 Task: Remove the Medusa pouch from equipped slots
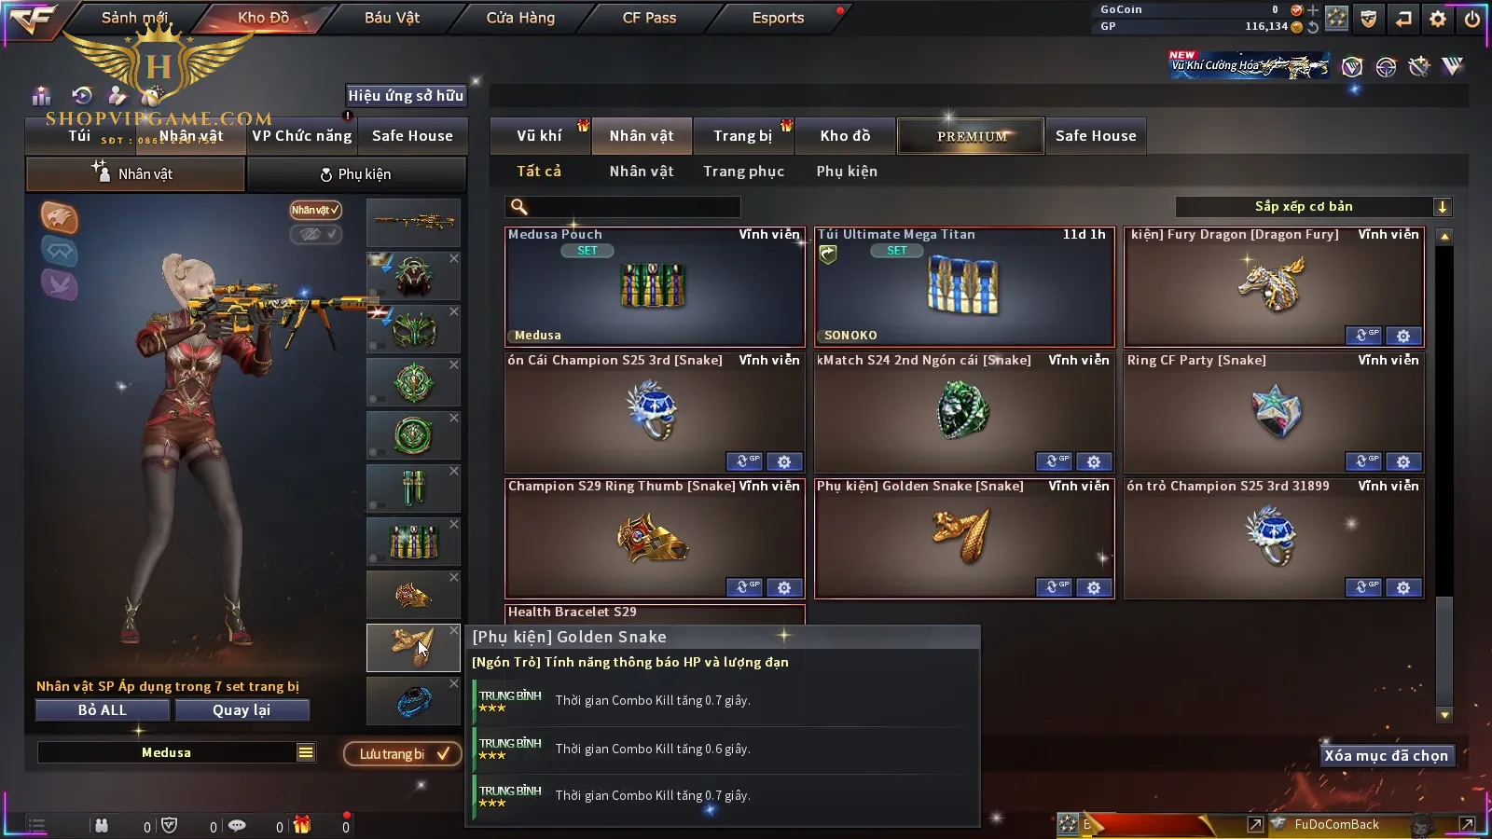pyautogui.click(x=454, y=524)
